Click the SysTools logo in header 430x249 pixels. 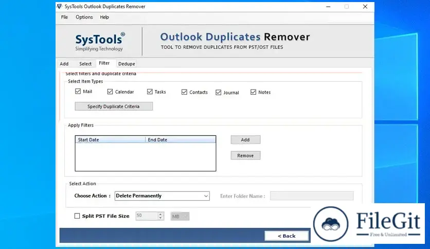[x=100, y=42]
